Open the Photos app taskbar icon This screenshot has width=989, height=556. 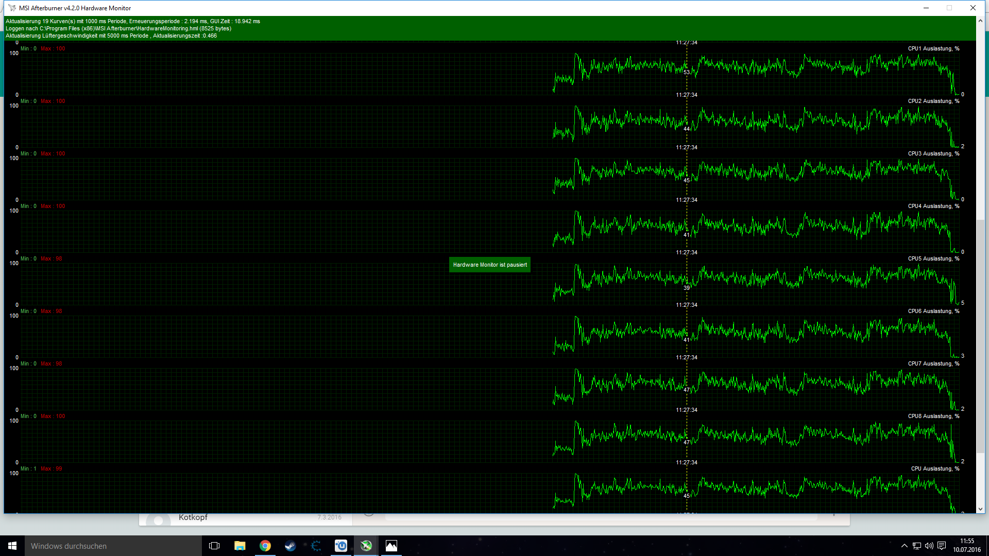coord(391,546)
